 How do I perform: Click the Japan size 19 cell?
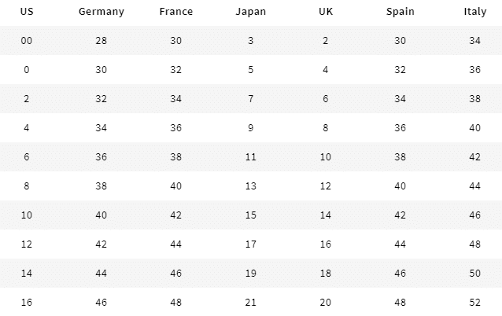click(x=251, y=273)
